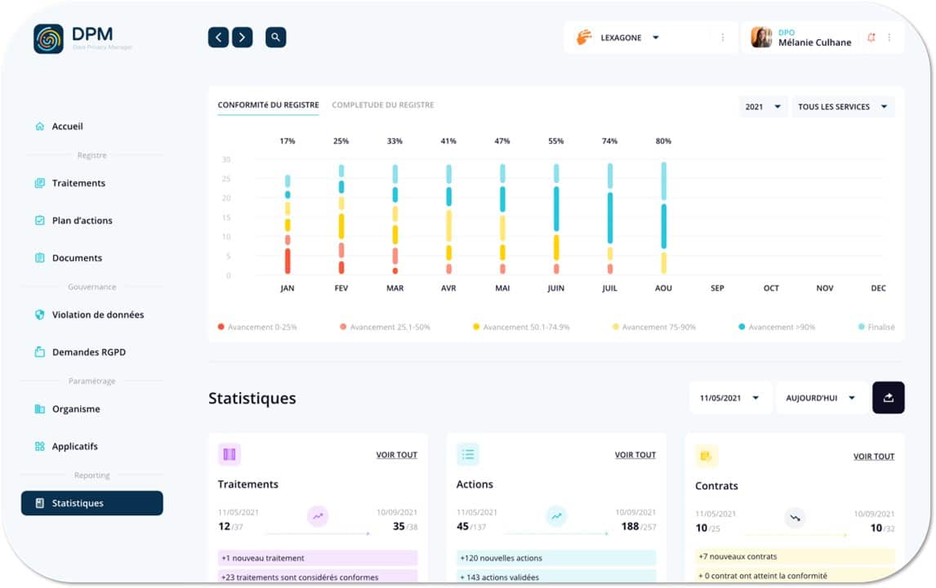
Task: Click the notification bell icon
Action: [x=871, y=38]
